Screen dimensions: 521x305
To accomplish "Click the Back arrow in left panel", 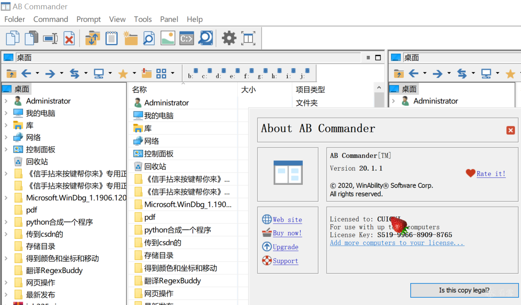I will [26, 73].
